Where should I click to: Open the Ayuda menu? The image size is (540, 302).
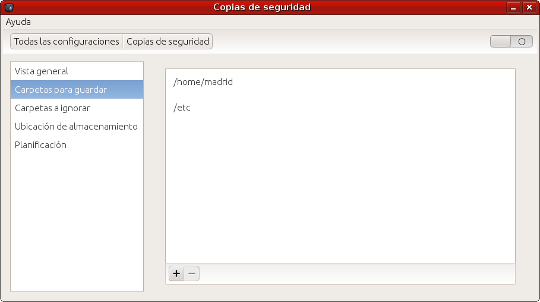18,22
